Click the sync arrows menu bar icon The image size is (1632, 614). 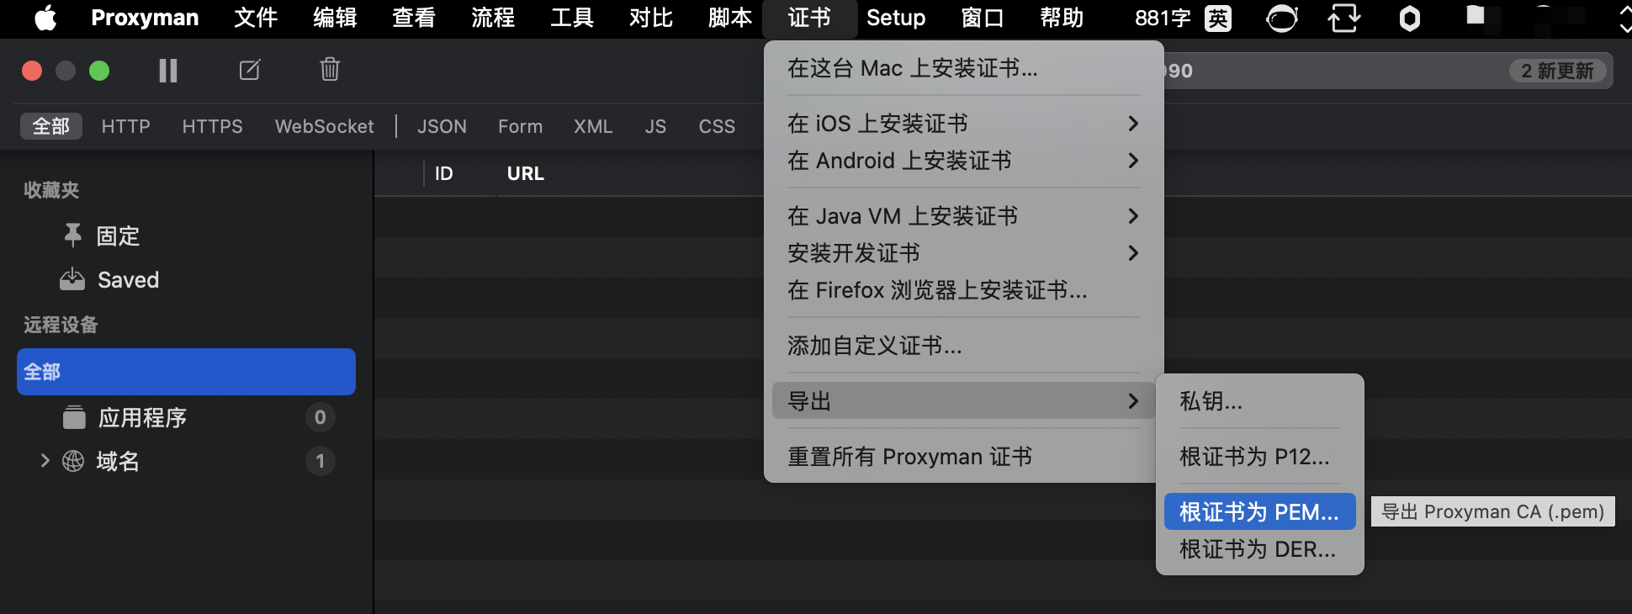(1343, 18)
